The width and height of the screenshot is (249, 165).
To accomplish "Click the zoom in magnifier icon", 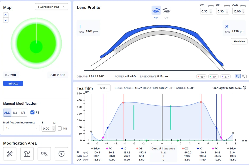I will (243, 76).
